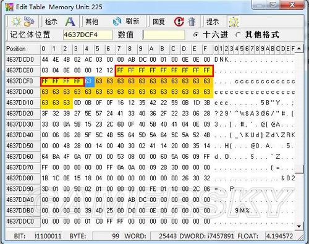Screen dimensions: 309x244
Task: Click the vertical scrollbar thumb
Action: point(299,169)
